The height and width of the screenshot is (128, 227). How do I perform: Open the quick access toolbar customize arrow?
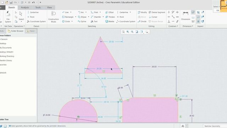pos(40,2)
